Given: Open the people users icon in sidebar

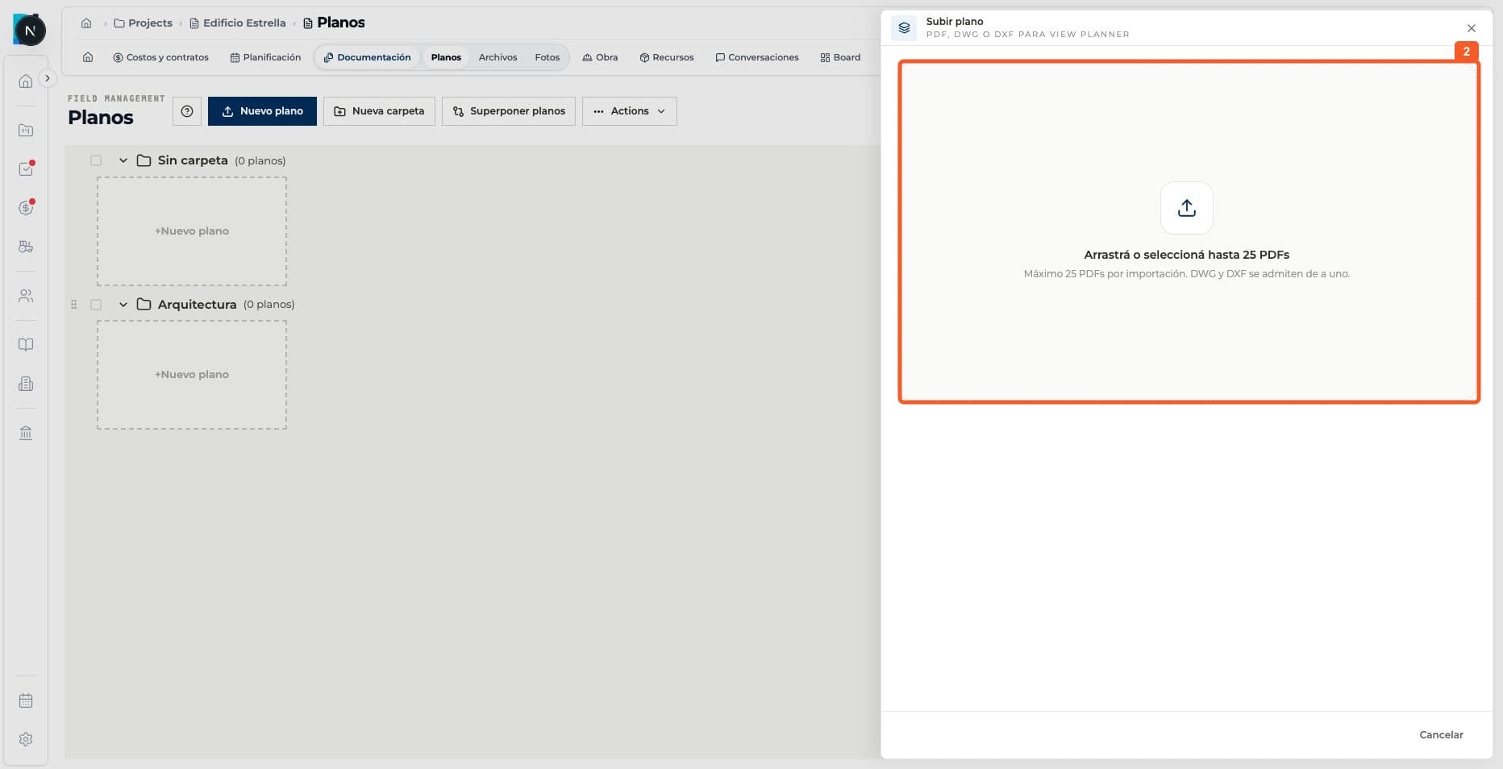Looking at the screenshot, I should point(26,296).
